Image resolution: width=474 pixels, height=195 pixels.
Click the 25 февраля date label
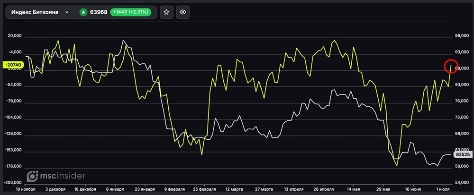click(x=204, y=190)
